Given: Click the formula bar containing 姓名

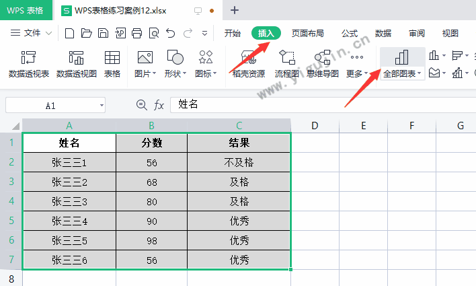Looking at the screenshot, I should tap(323, 105).
